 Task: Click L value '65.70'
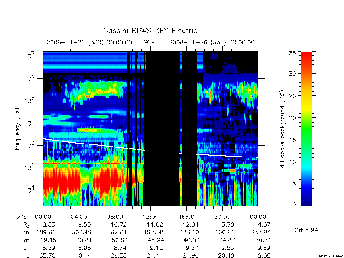tap(47, 255)
